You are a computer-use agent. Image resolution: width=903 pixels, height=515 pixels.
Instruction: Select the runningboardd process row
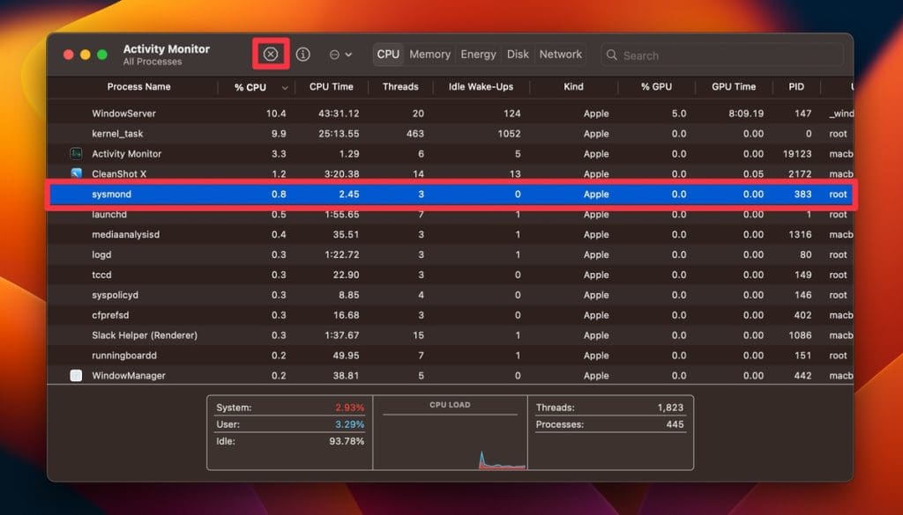(451, 355)
